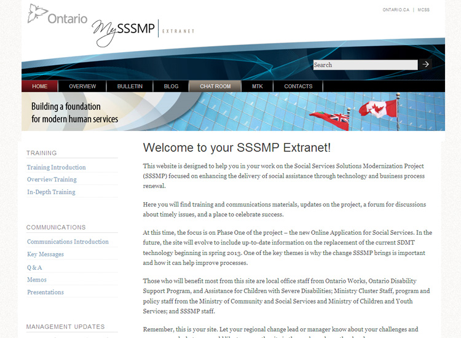The image size is (461, 338).
Task: Open Overview Training sidebar link
Action: tap(52, 179)
